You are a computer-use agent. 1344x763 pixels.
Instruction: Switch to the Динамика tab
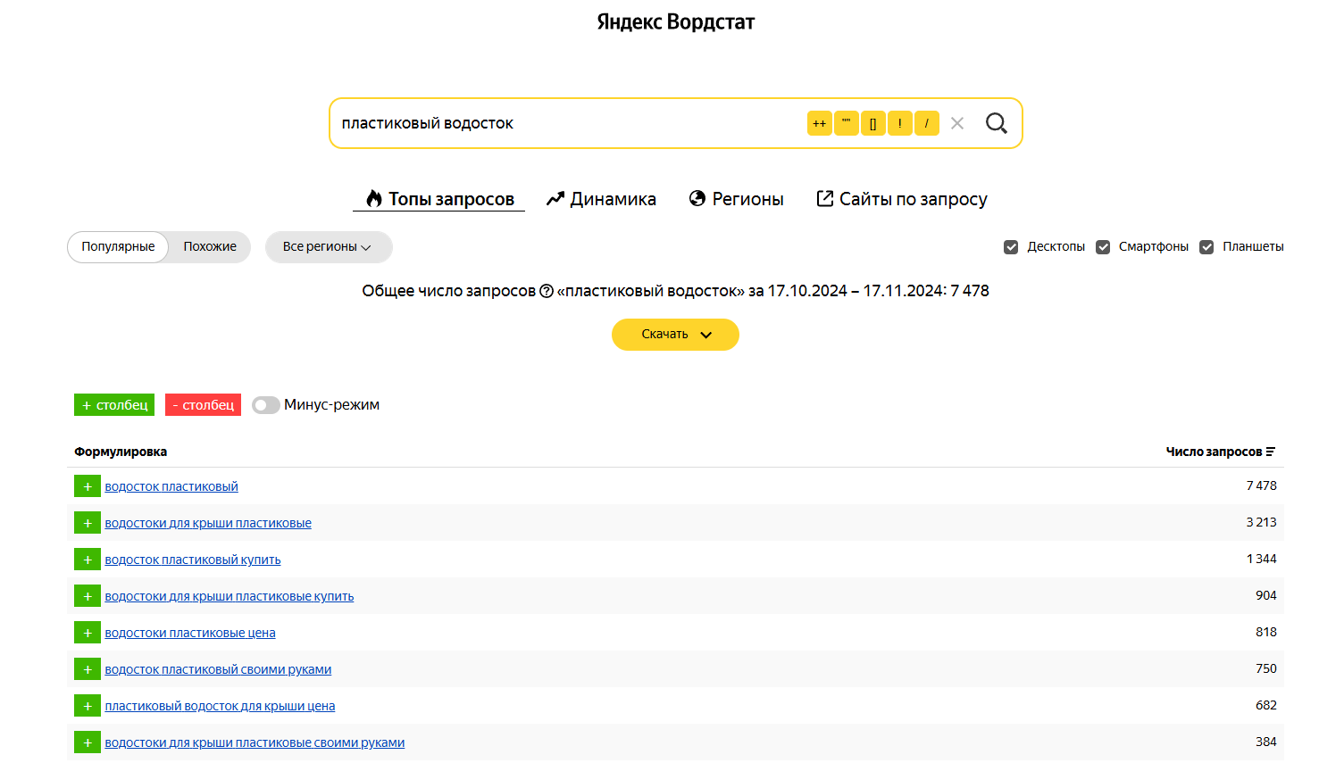click(x=601, y=199)
